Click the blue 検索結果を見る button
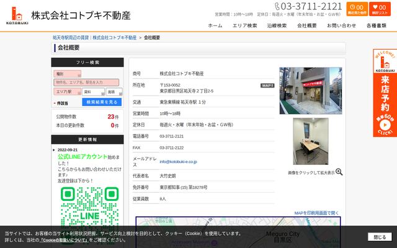This screenshot has width=397, height=248. click(x=102, y=102)
